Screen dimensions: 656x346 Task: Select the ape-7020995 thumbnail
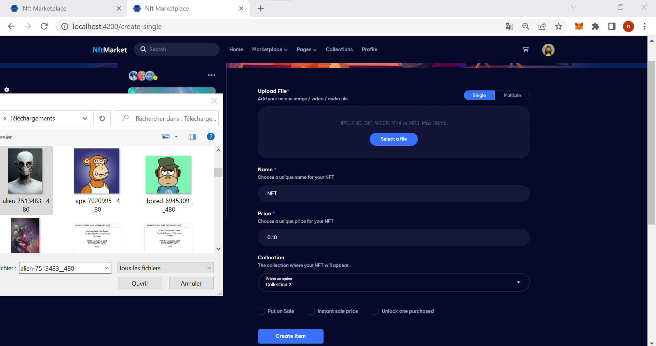coord(97,171)
